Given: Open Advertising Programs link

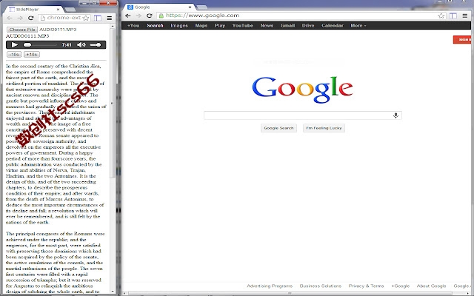Looking at the screenshot, I should coord(270,286).
